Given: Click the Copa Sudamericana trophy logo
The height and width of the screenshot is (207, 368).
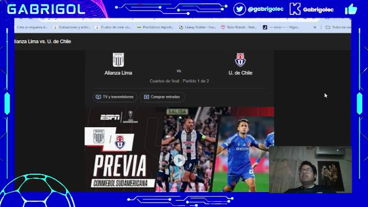Looking at the screenshot, I should point(131,117).
